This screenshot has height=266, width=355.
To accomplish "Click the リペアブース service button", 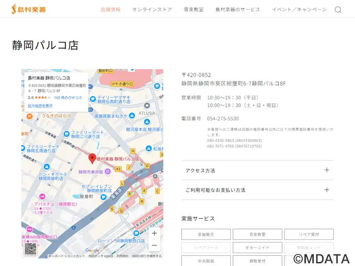I will [x=206, y=248].
